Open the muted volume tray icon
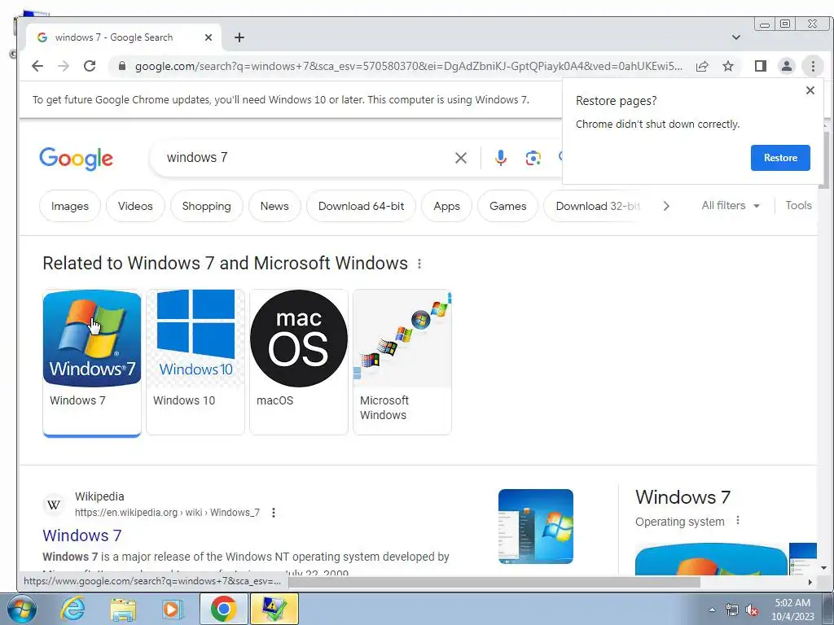 click(x=752, y=610)
